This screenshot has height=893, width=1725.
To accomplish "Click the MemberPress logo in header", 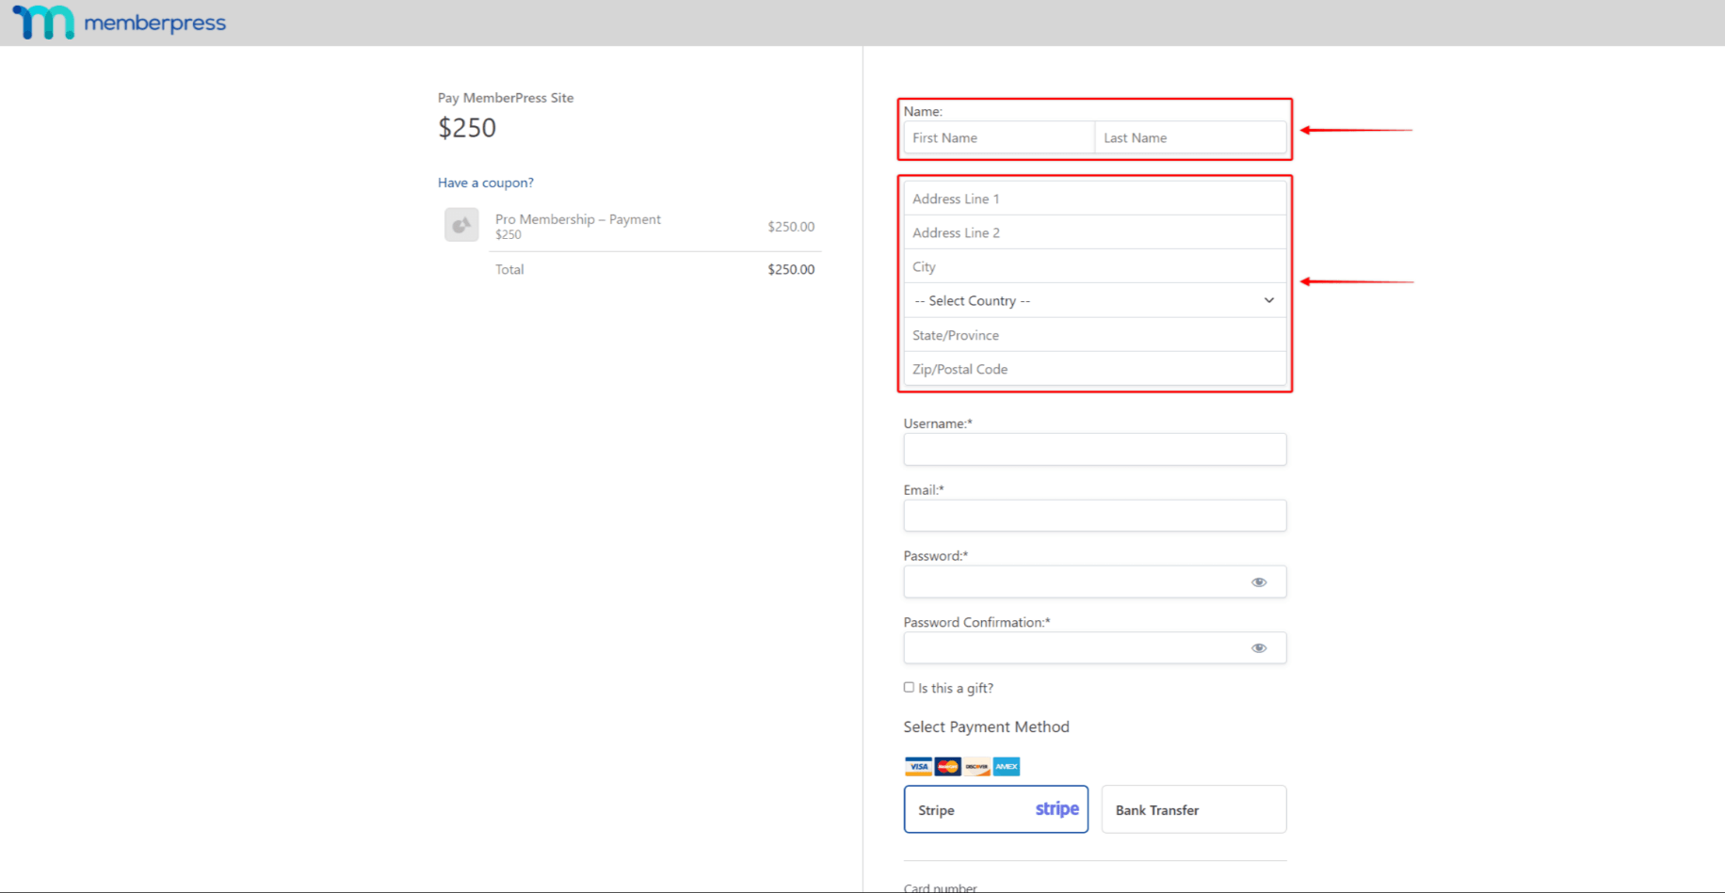I will point(120,23).
